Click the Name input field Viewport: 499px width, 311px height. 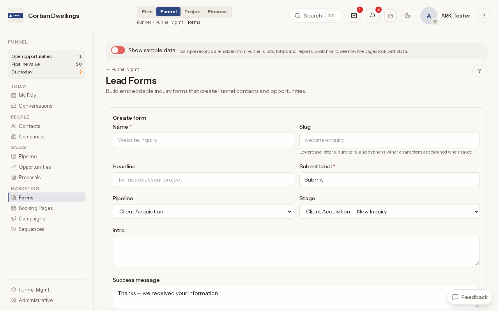pos(203,140)
